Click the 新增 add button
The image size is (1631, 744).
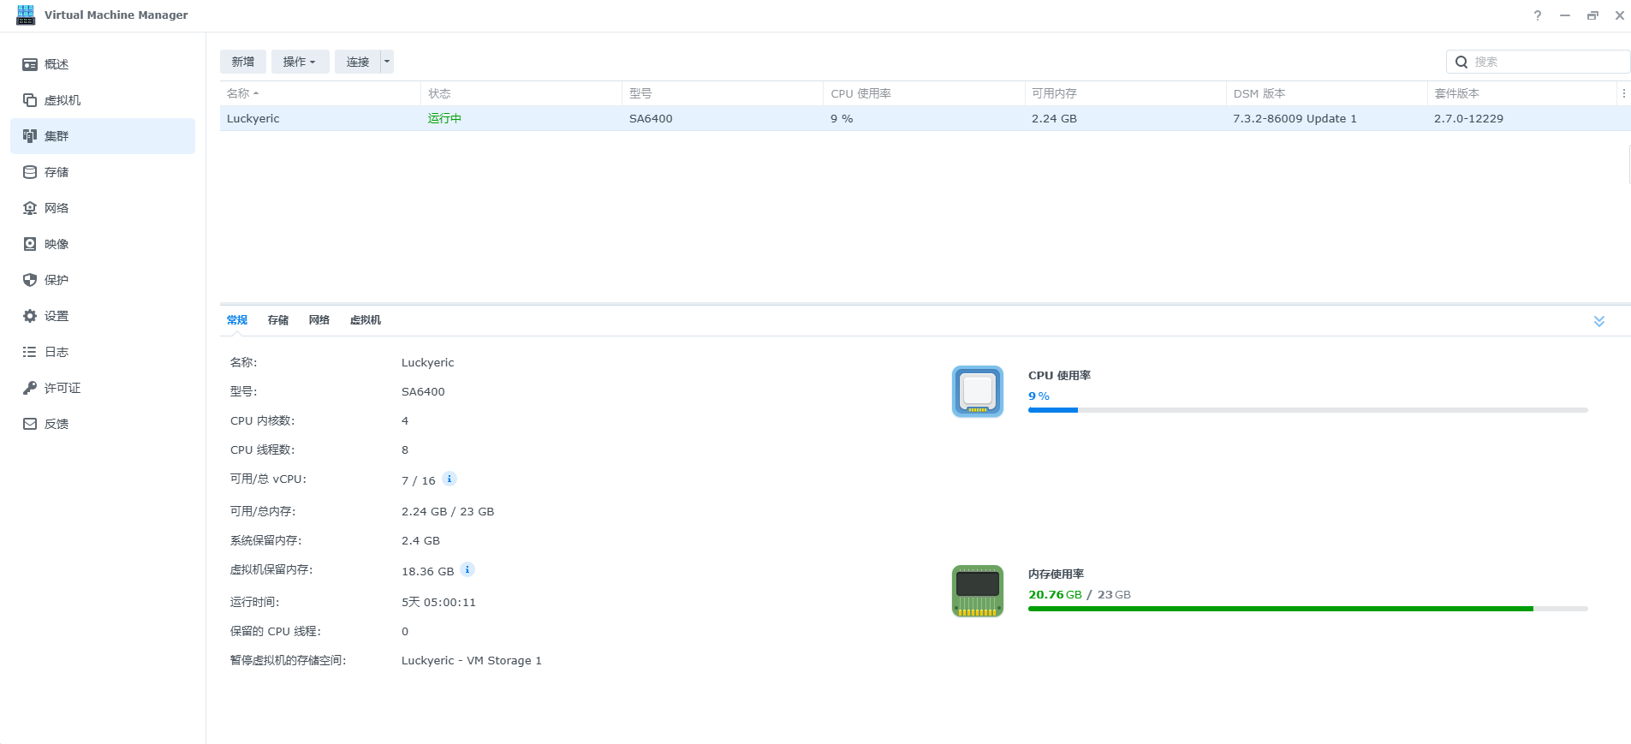point(243,62)
